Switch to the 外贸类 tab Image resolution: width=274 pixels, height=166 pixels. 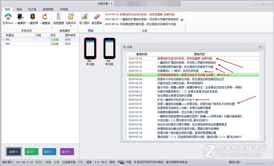(x=64, y=9)
